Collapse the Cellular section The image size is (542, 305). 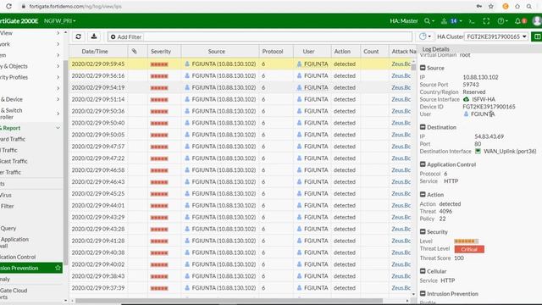(423, 271)
